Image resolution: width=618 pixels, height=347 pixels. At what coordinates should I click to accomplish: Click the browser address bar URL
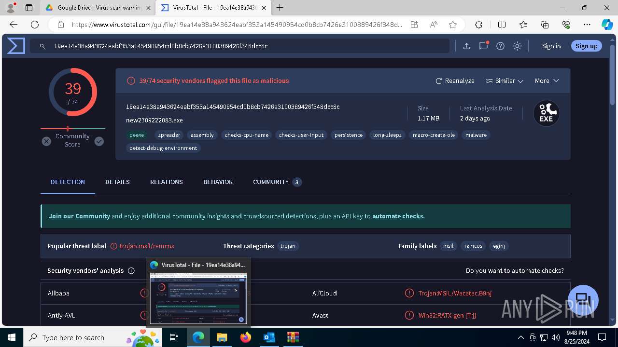[237, 25]
